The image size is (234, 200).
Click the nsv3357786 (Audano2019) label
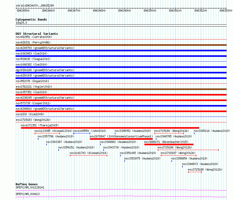click(x=56, y=136)
